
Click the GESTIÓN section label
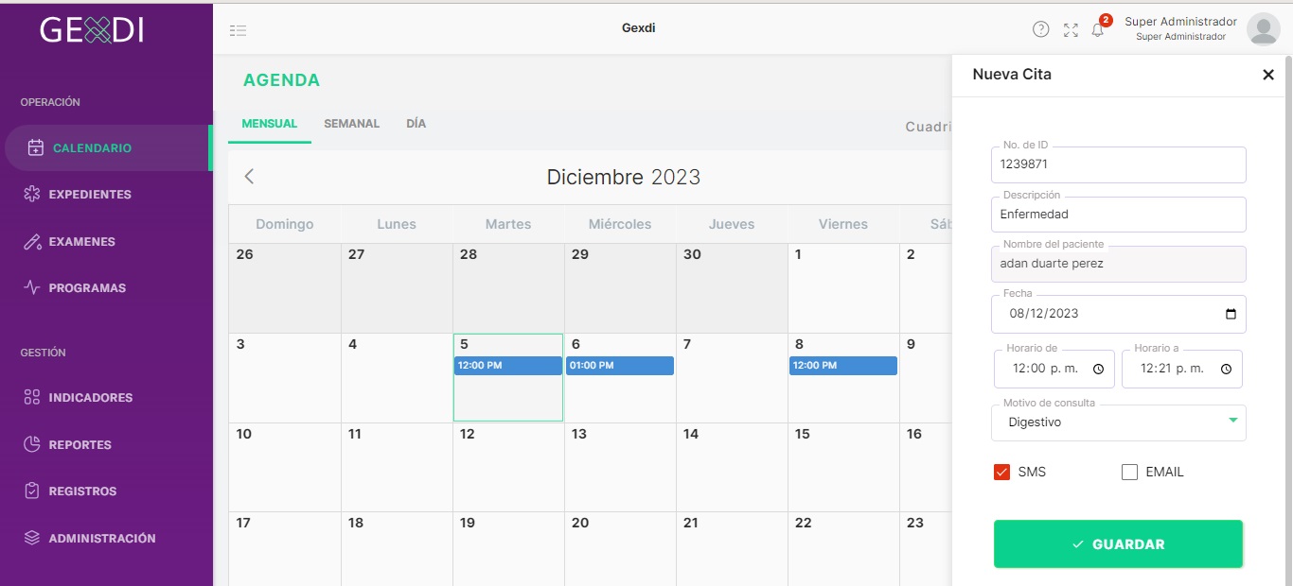point(44,353)
